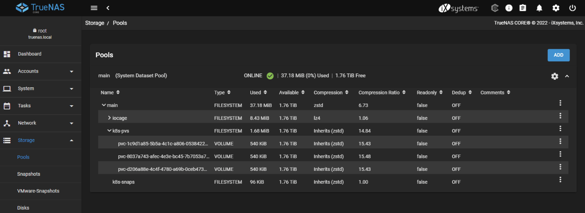Open Disks under Storage
The width and height of the screenshot is (585, 213).
pyautogui.click(x=23, y=208)
